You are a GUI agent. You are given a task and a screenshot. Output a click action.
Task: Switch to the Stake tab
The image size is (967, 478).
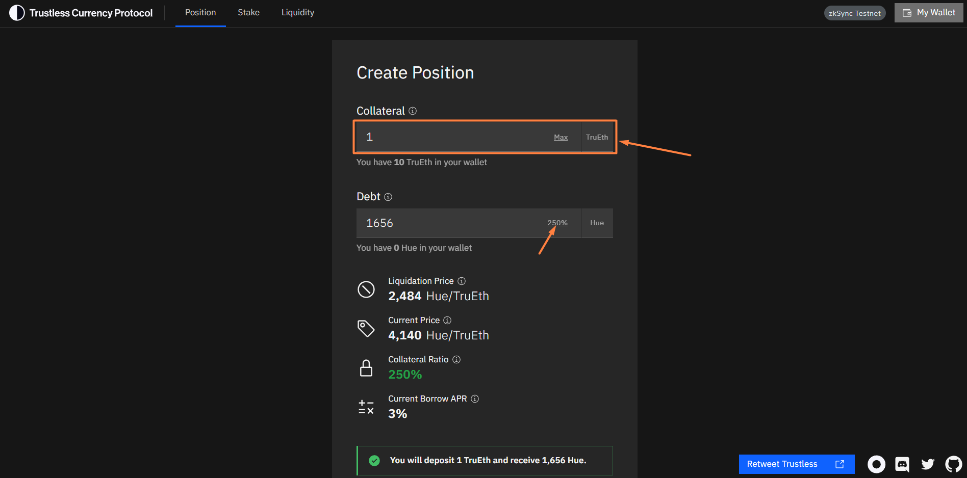[248, 13]
